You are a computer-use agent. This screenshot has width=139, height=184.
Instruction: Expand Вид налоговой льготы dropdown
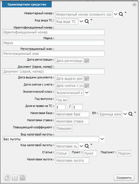click(102, 139)
